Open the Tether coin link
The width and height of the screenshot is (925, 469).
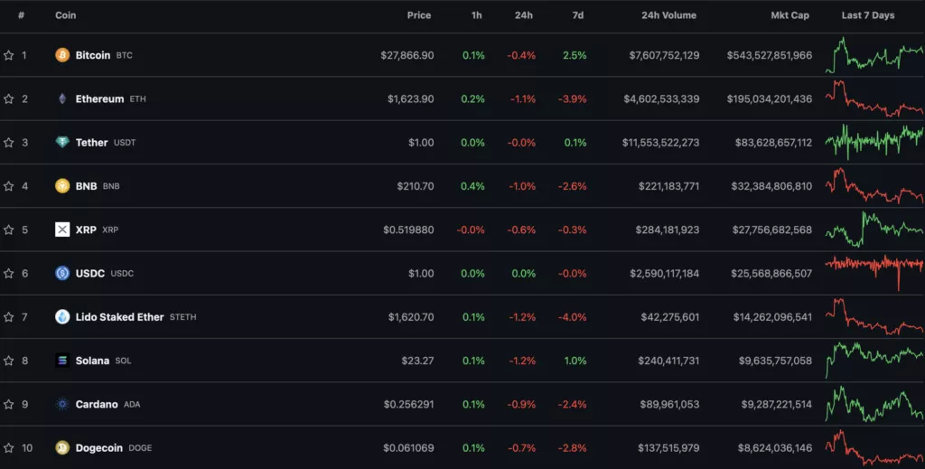pos(91,142)
